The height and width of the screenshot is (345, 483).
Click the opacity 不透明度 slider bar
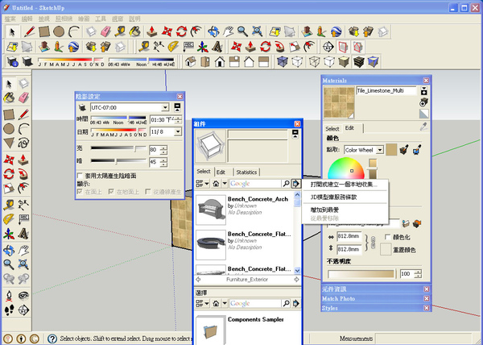click(x=361, y=274)
